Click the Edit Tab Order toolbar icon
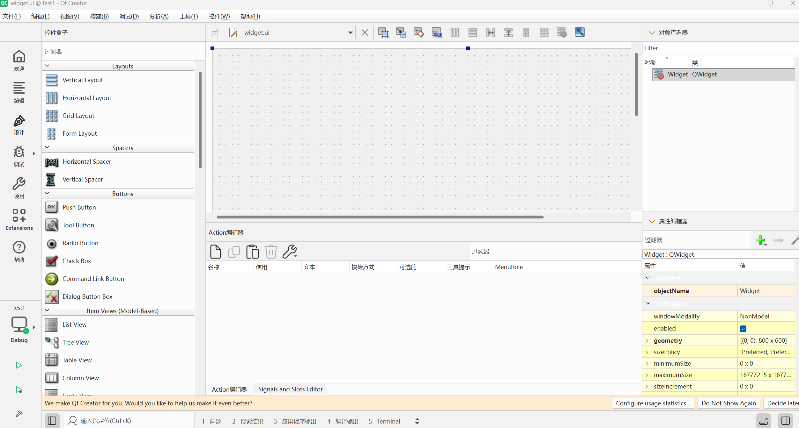Viewport: 799px width, 428px height. [437, 32]
